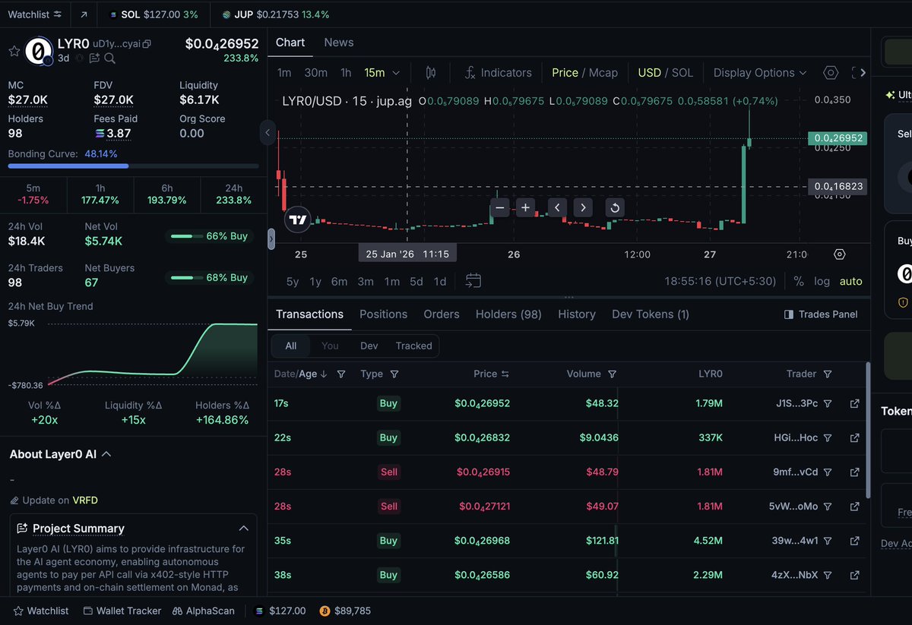The image size is (912, 625).
Task: Open external link for 4zX...NbX trade
Action: coord(854,575)
